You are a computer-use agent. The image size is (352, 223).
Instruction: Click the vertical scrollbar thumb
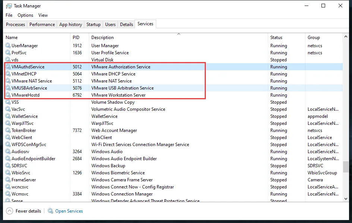[346, 167]
